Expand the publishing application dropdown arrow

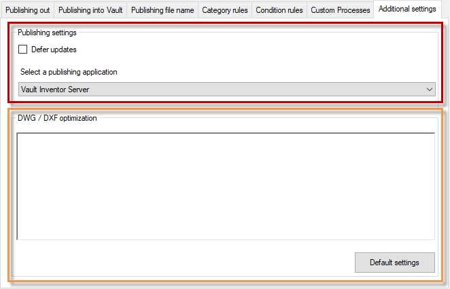[429, 89]
